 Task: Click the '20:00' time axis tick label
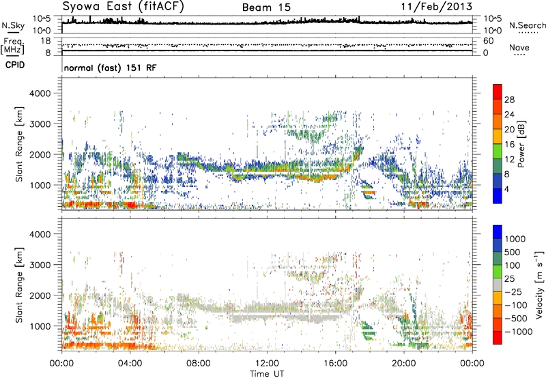click(x=404, y=364)
